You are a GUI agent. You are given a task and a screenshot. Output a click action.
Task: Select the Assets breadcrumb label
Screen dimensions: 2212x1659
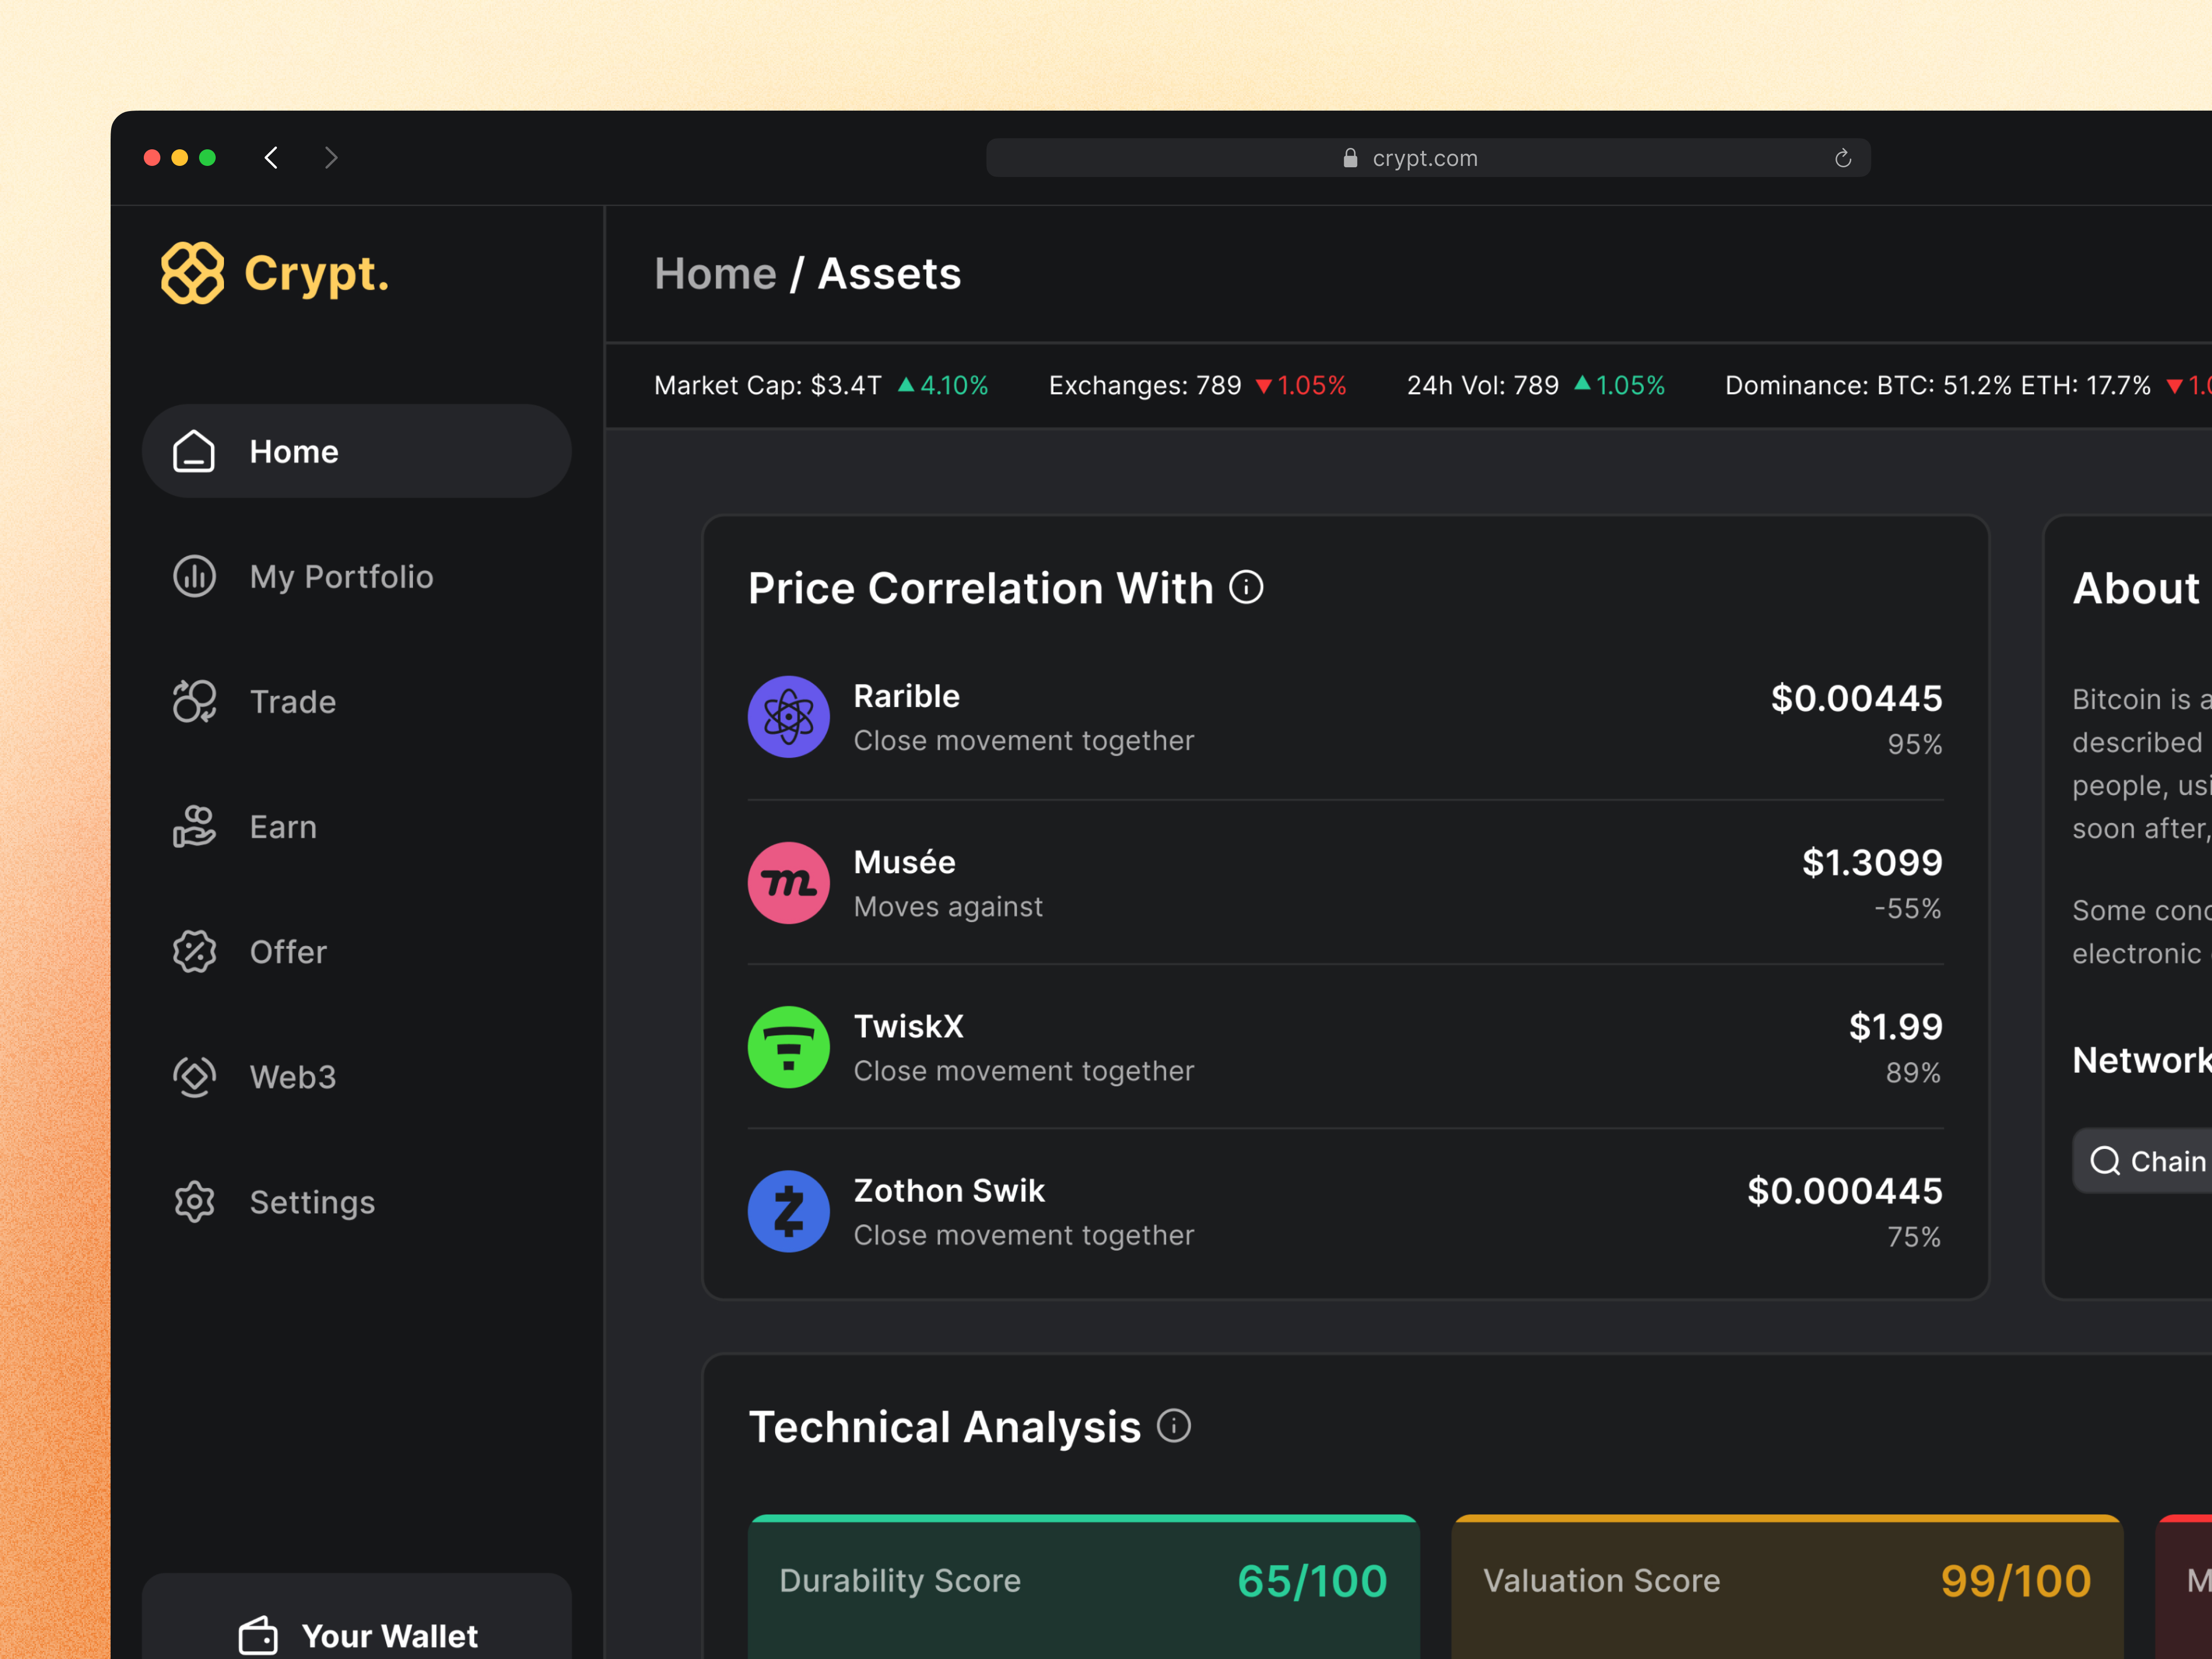coord(888,273)
